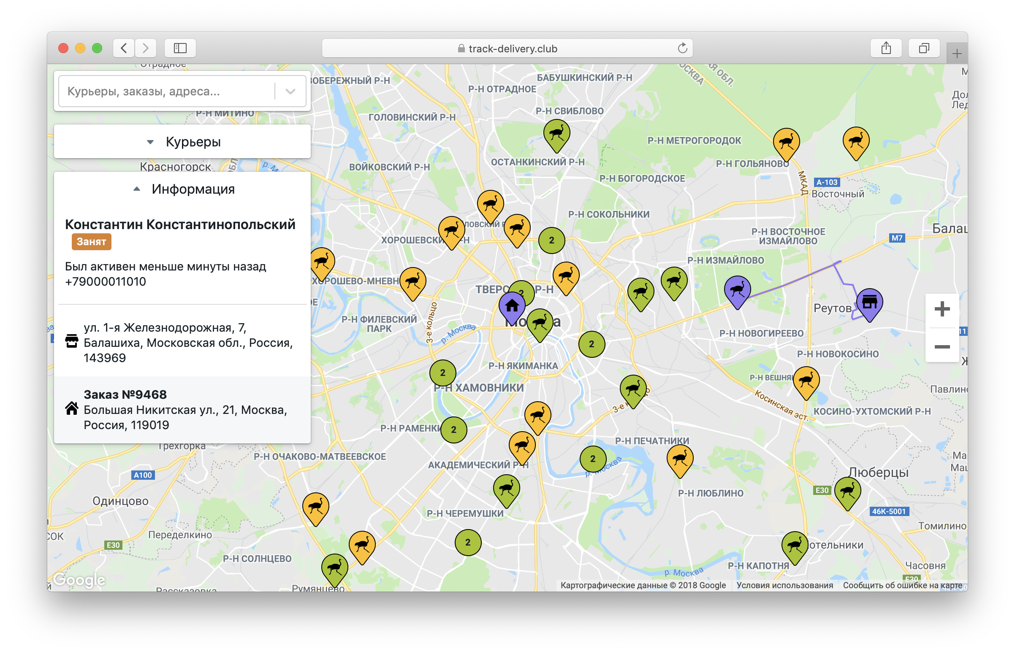Expand the Курьеры panel
The image size is (1015, 654).
[x=182, y=142]
